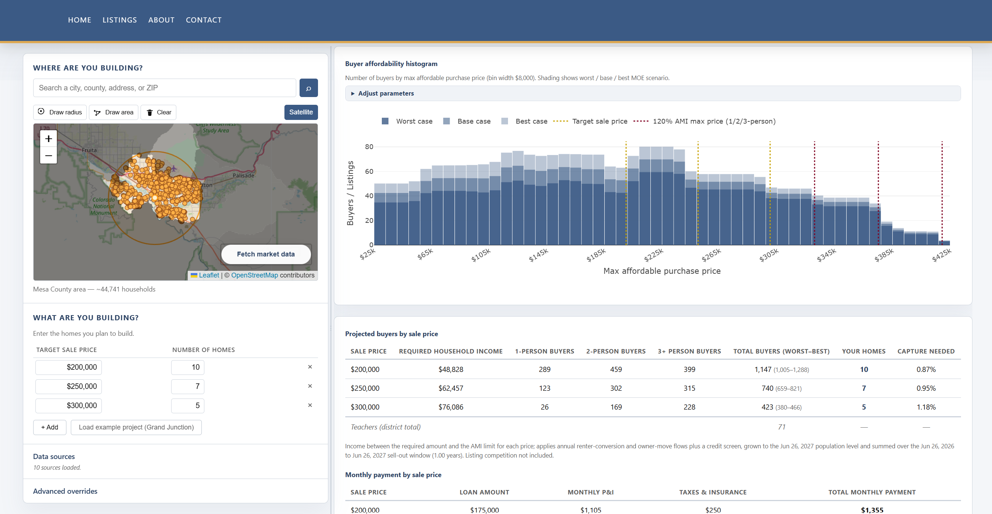992x514 pixels.
Task: Open the Home nav item
Action: [80, 20]
